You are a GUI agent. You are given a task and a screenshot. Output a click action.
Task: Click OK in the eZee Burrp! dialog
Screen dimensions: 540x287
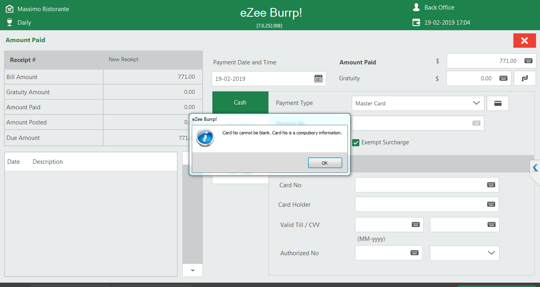point(325,163)
